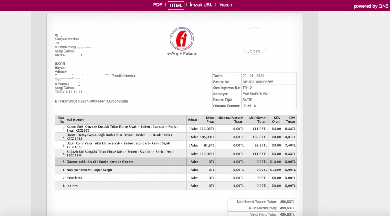The width and height of the screenshot is (390, 216).
Task: Click the Mal Hizmet Toplam Tutarı total
Action: point(262,202)
